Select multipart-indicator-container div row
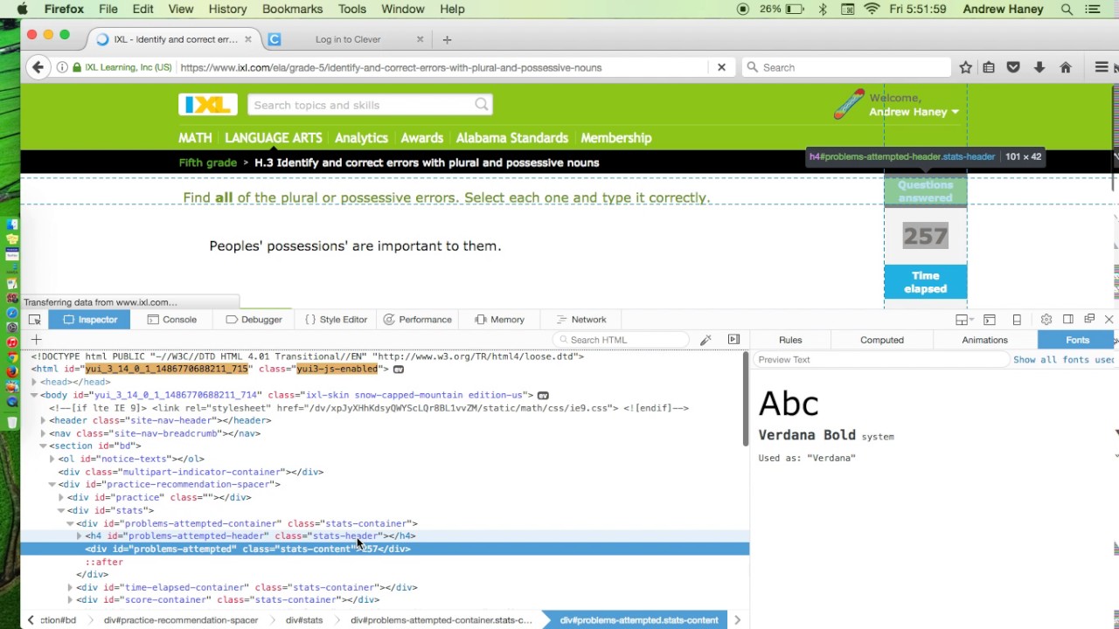The width and height of the screenshot is (1119, 629). [385, 472]
